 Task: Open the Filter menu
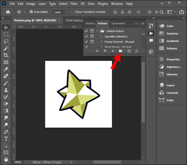[x=74, y=4]
